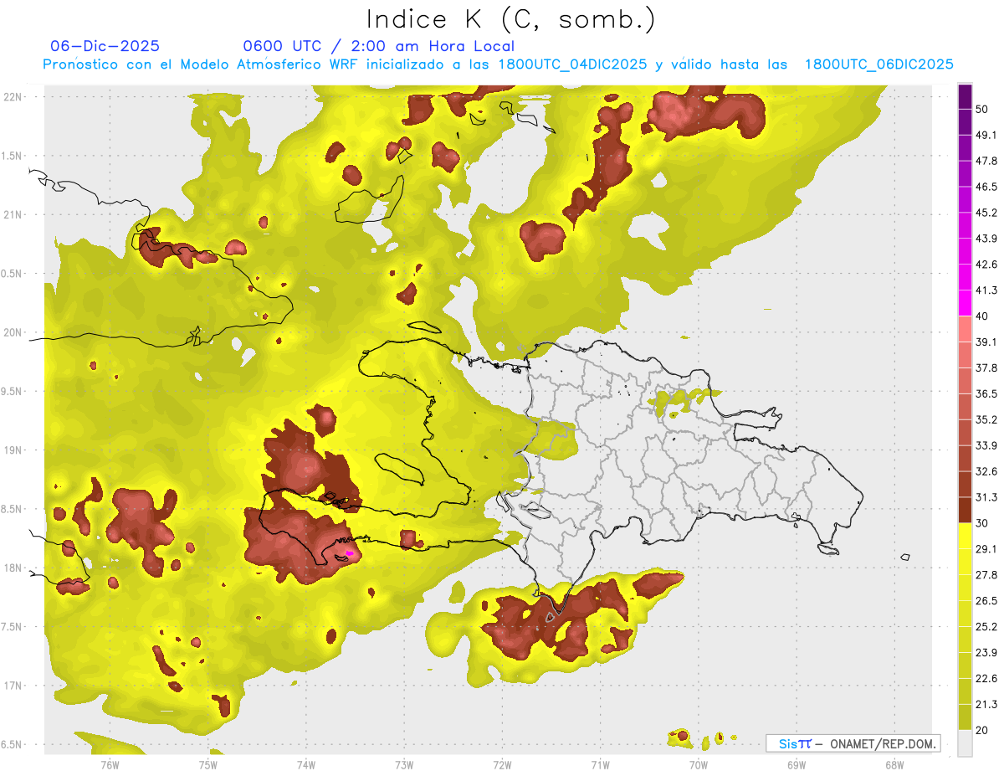Click the color scale value 46.5
The width and height of the screenshot is (1004, 776).
click(x=986, y=187)
